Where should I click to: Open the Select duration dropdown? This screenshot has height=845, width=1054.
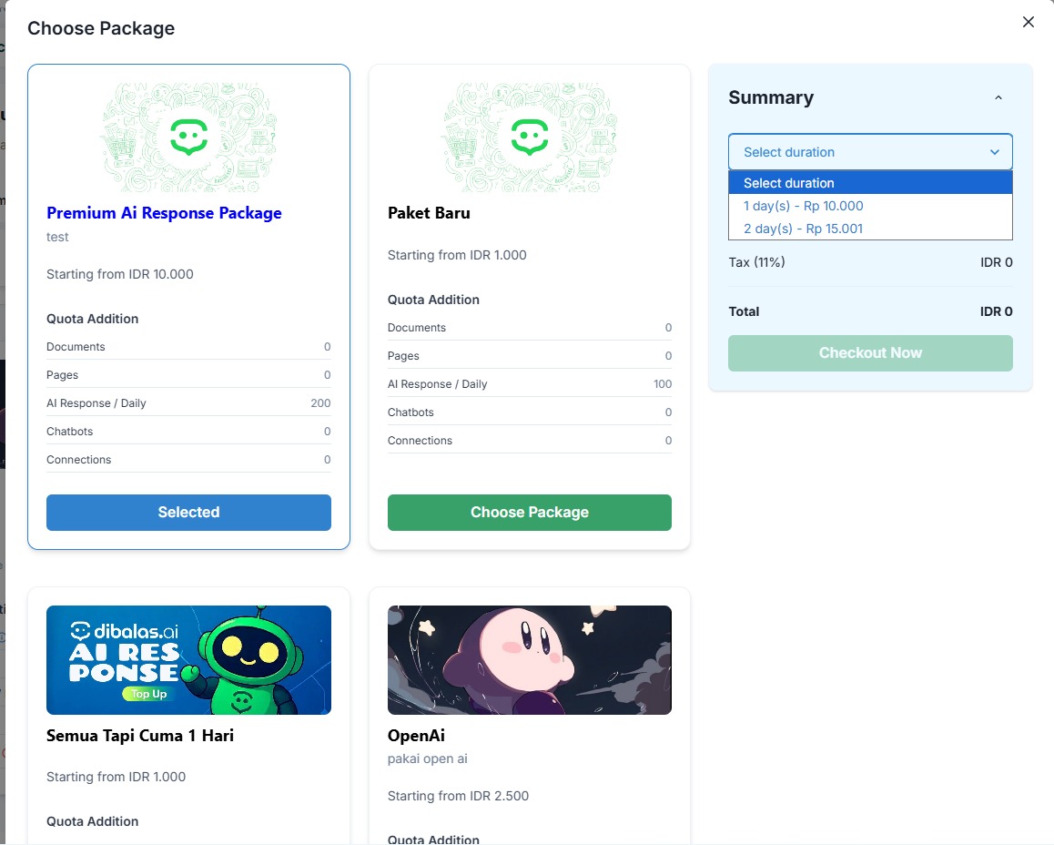[869, 152]
